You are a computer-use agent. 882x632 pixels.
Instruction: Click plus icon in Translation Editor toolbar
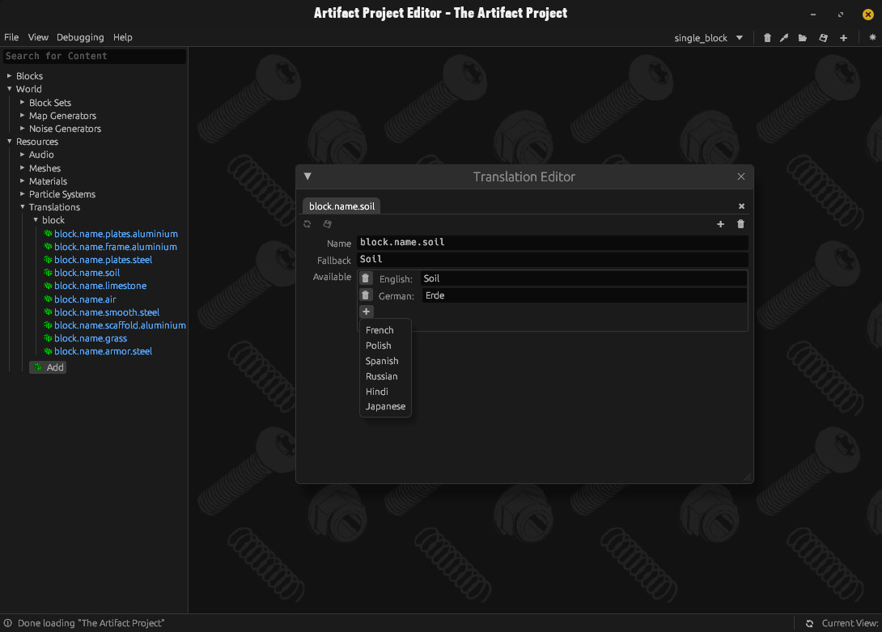pyautogui.click(x=721, y=224)
